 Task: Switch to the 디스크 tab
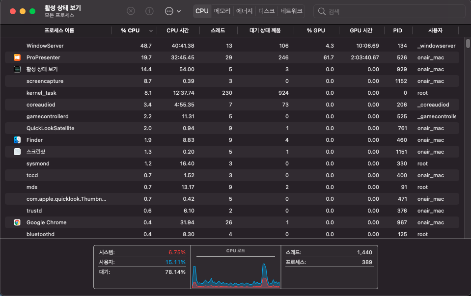pyautogui.click(x=266, y=11)
